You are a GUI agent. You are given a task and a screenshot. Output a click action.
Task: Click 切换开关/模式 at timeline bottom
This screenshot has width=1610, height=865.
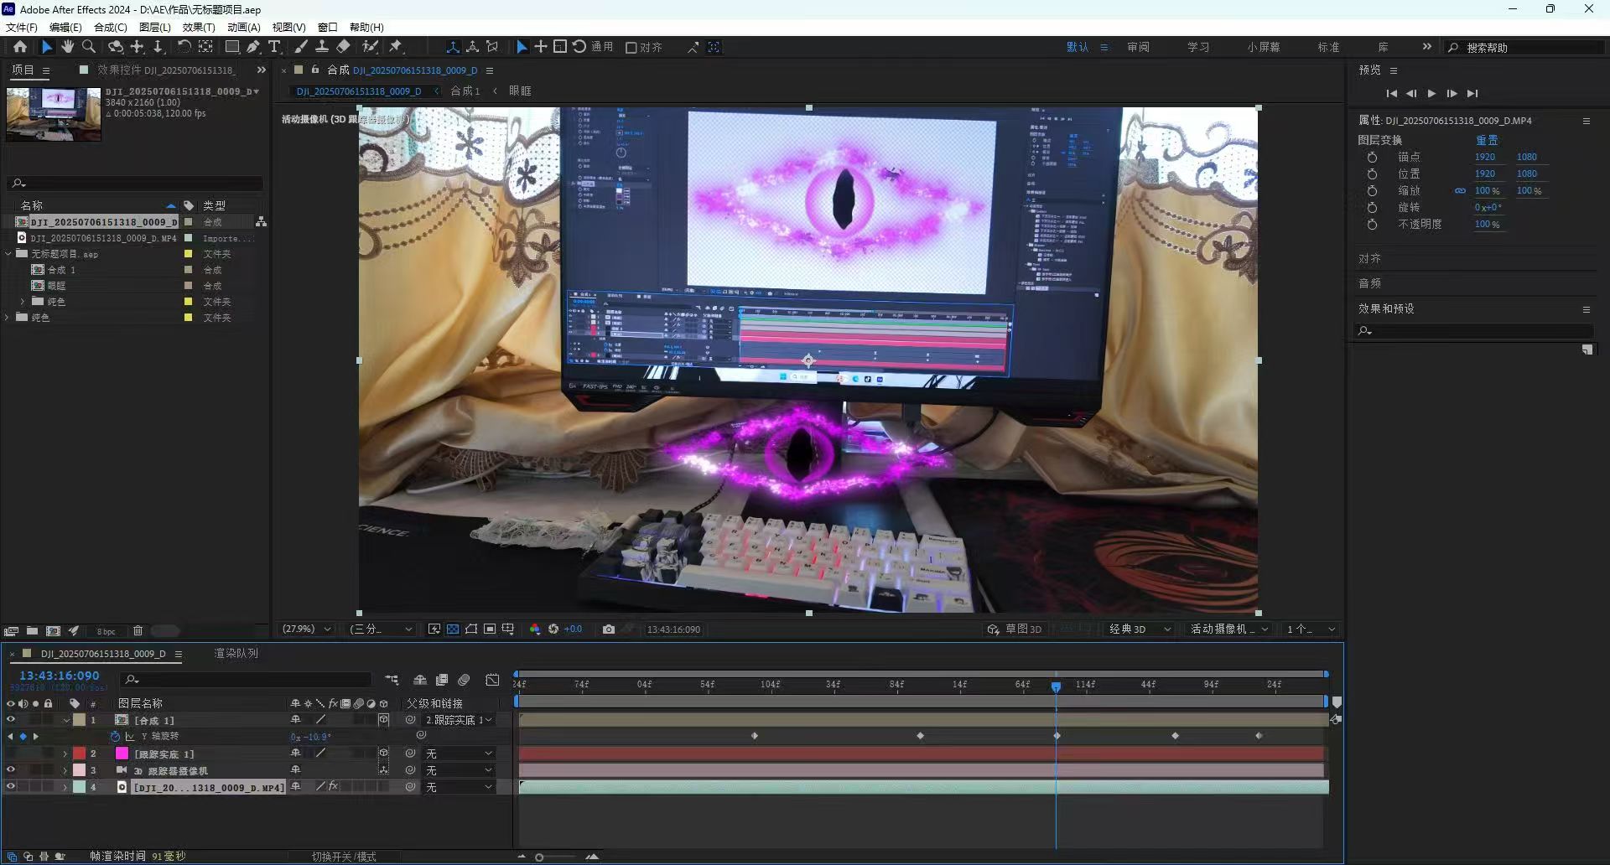[x=344, y=857]
